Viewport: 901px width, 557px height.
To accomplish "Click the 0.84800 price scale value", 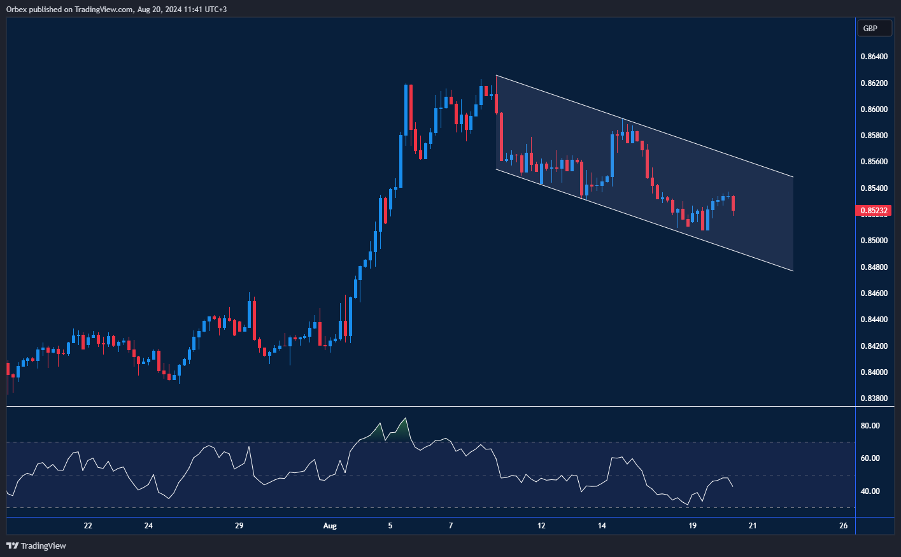I will pyautogui.click(x=874, y=267).
